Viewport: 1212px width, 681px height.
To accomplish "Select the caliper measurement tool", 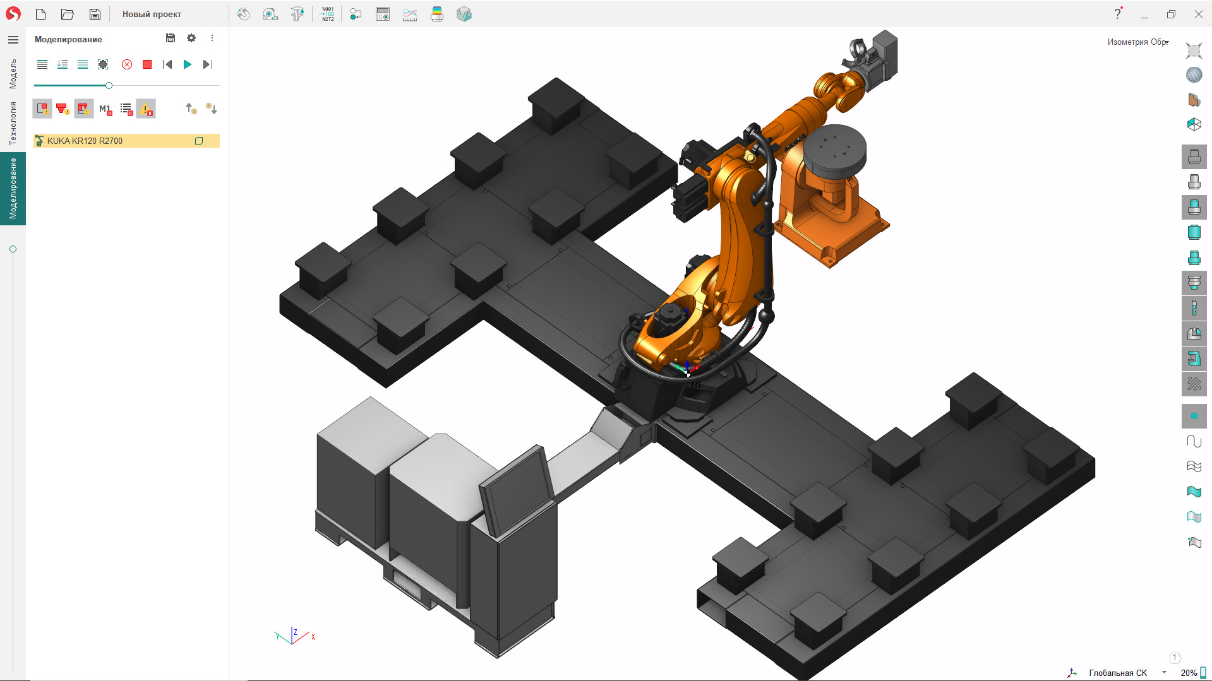I will (297, 14).
